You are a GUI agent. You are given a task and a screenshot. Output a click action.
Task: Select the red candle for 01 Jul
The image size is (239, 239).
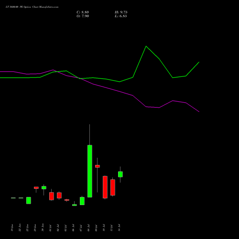(52, 196)
